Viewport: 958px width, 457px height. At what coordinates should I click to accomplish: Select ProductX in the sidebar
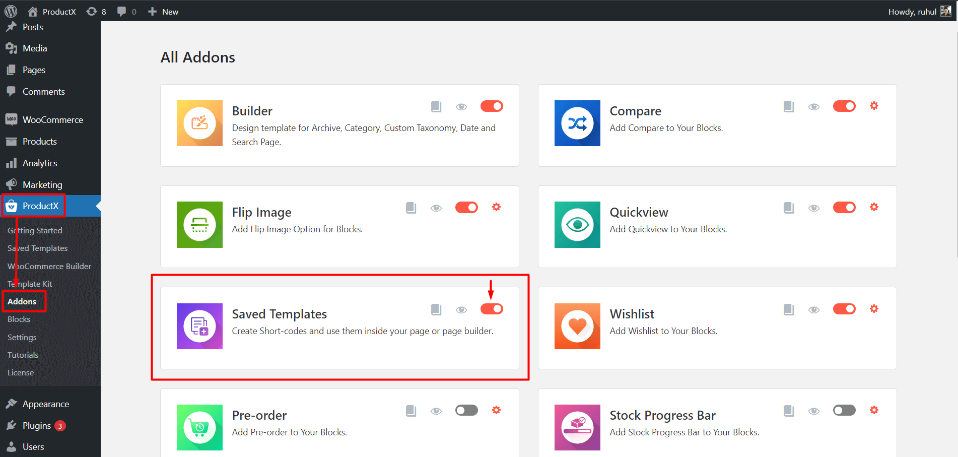[50, 206]
